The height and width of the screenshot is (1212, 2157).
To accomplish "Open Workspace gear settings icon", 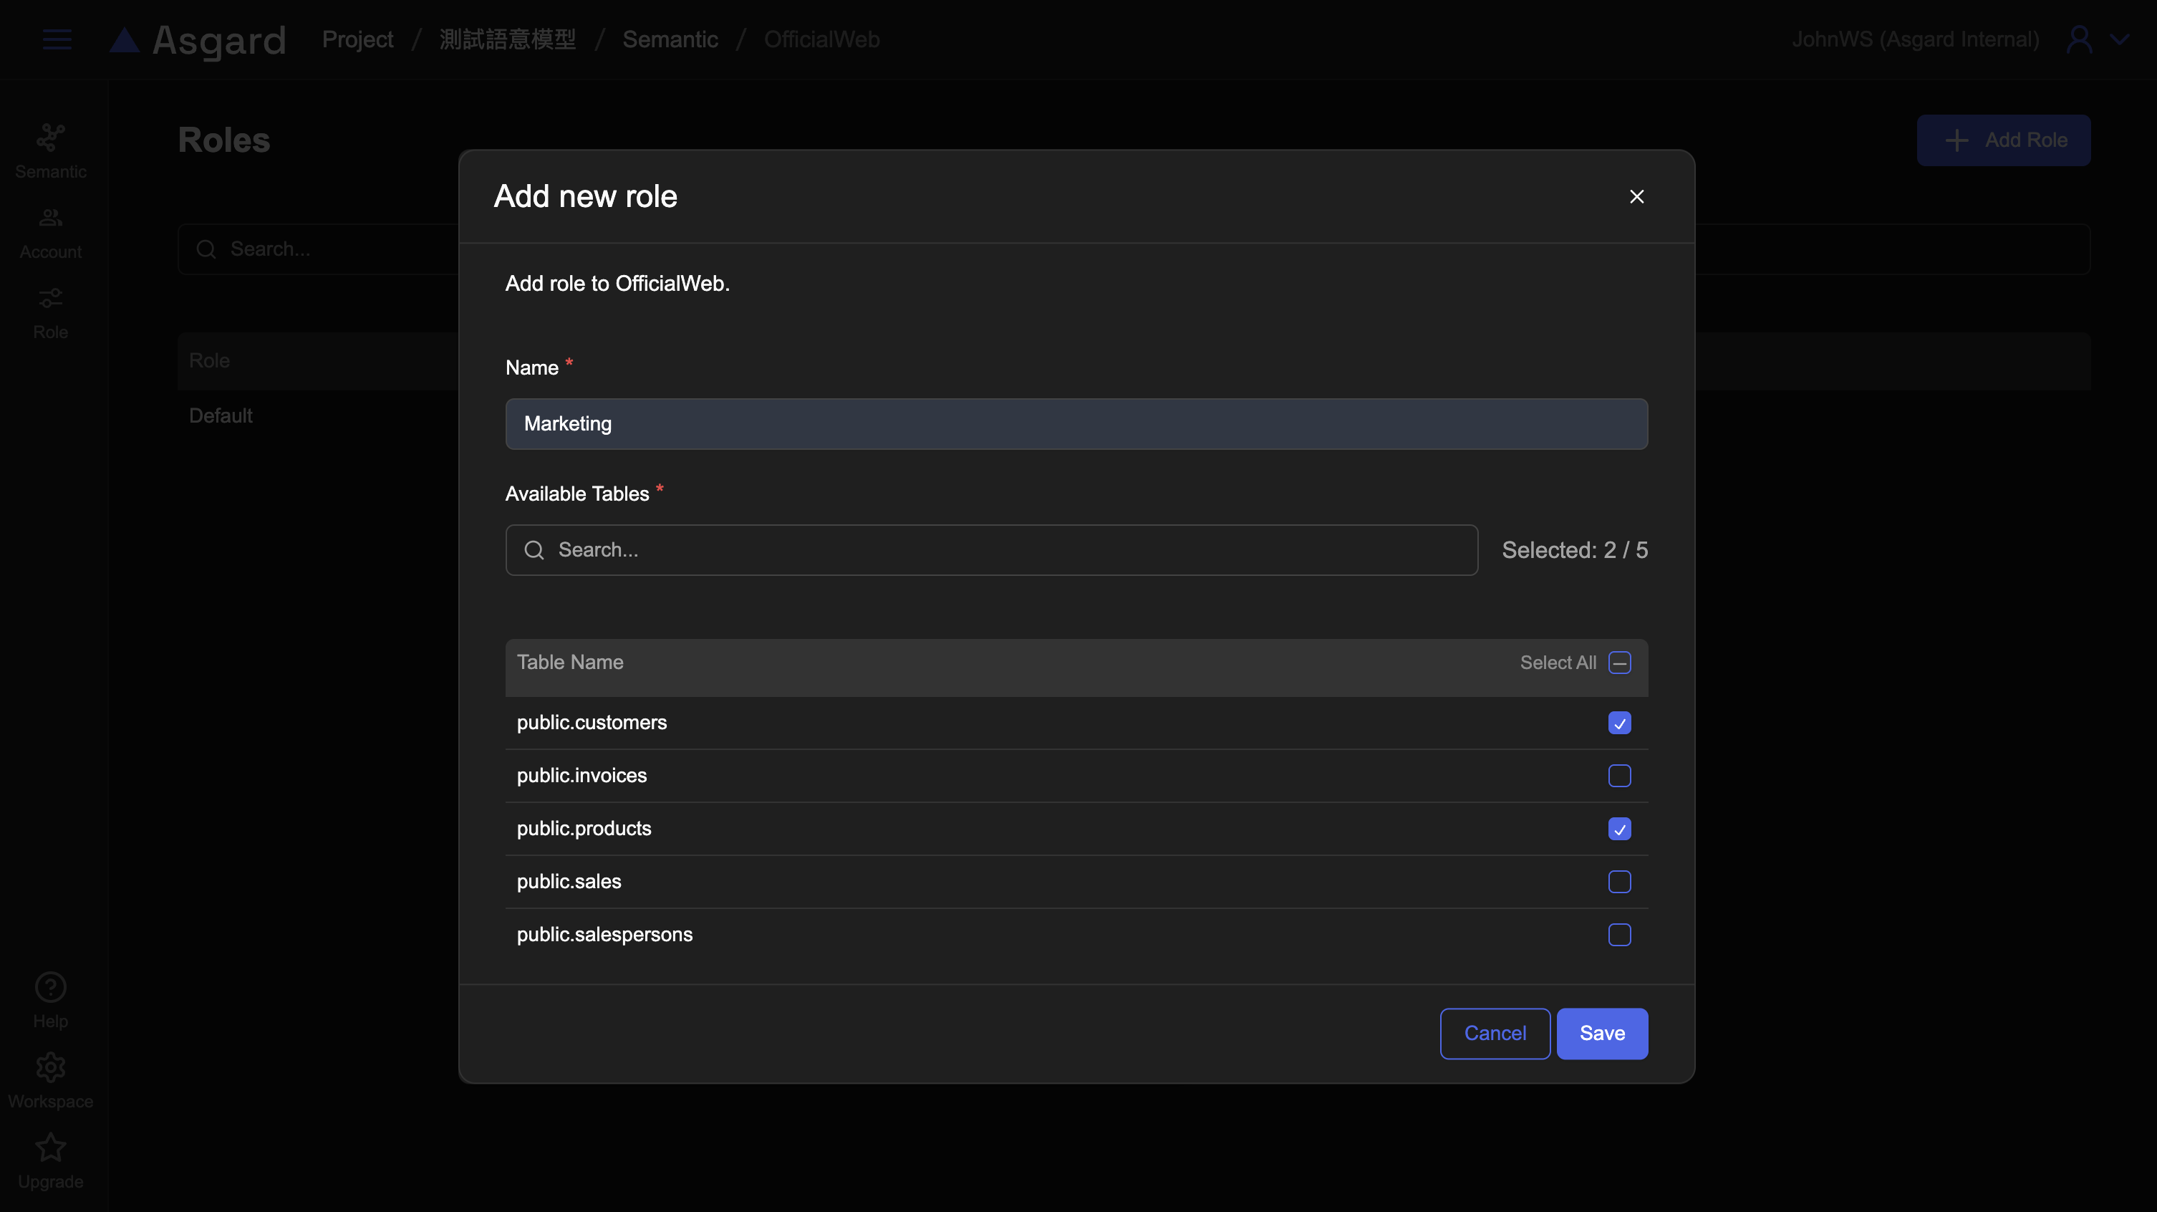I will click(50, 1067).
